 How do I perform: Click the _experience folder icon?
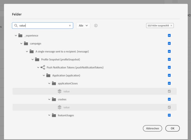pyautogui.click(x=20, y=36)
